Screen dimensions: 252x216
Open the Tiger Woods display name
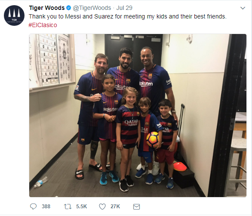click(47, 8)
